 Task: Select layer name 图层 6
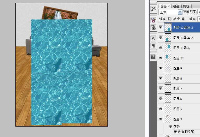click(x=178, y=99)
